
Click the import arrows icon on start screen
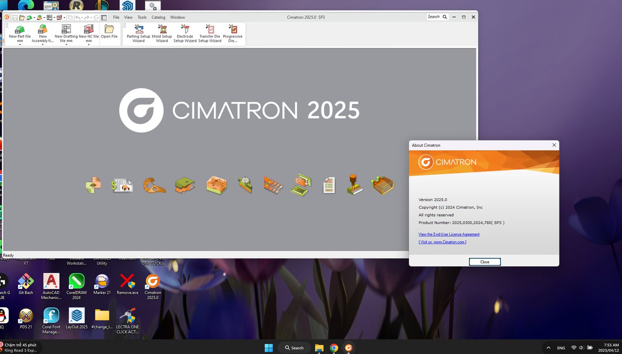point(93,185)
